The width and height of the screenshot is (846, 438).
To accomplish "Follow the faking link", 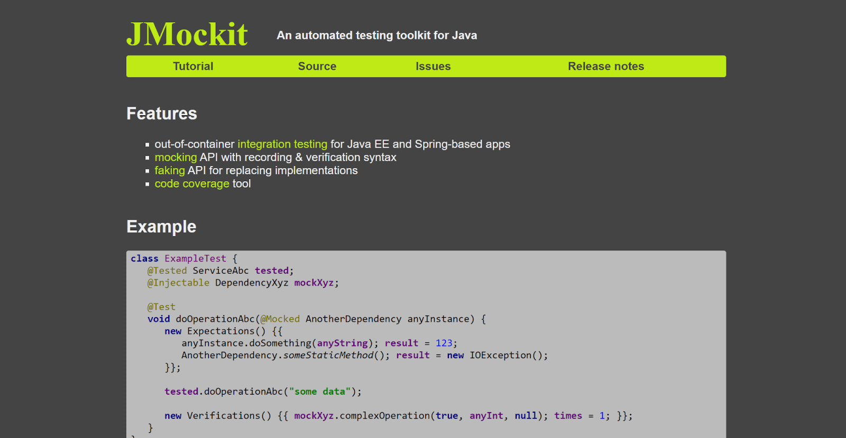I will coord(170,170).
